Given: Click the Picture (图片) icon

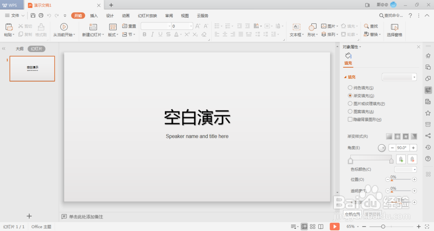Looking at the screenshot, I should [324, 26].
